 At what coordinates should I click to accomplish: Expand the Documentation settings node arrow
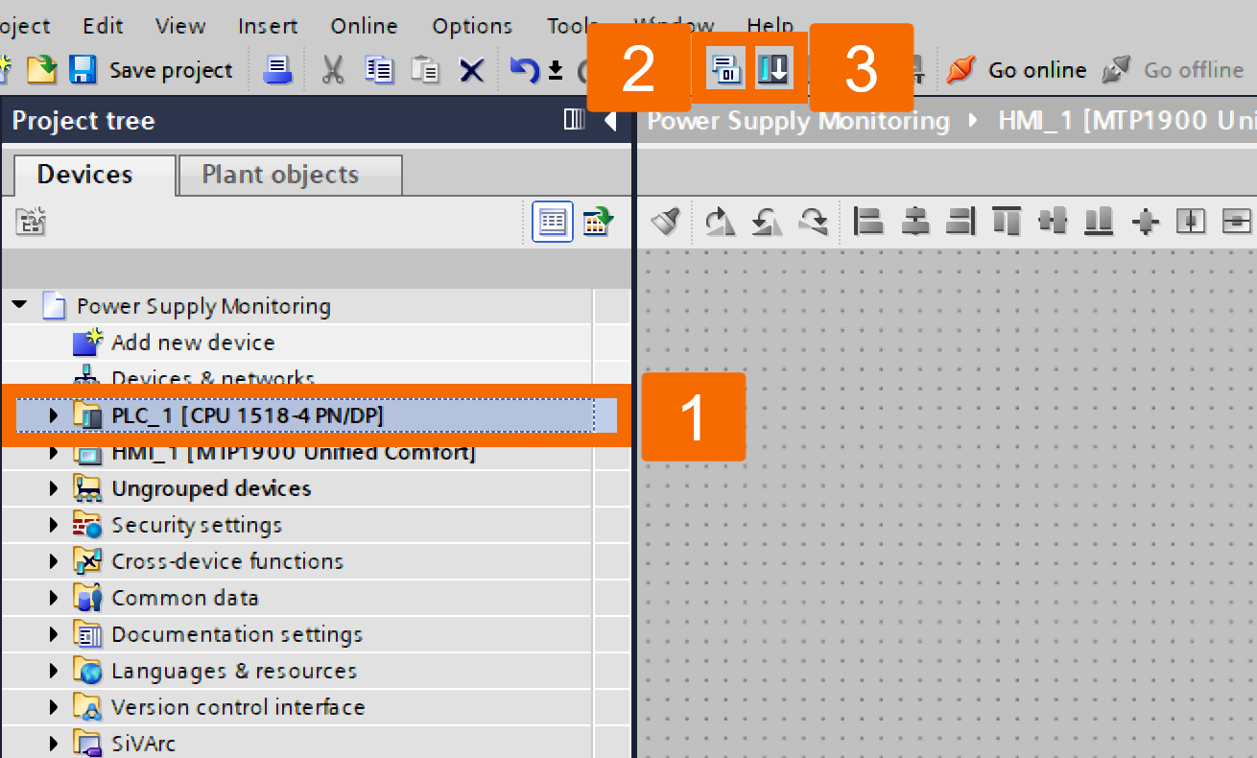coord(54,634)
